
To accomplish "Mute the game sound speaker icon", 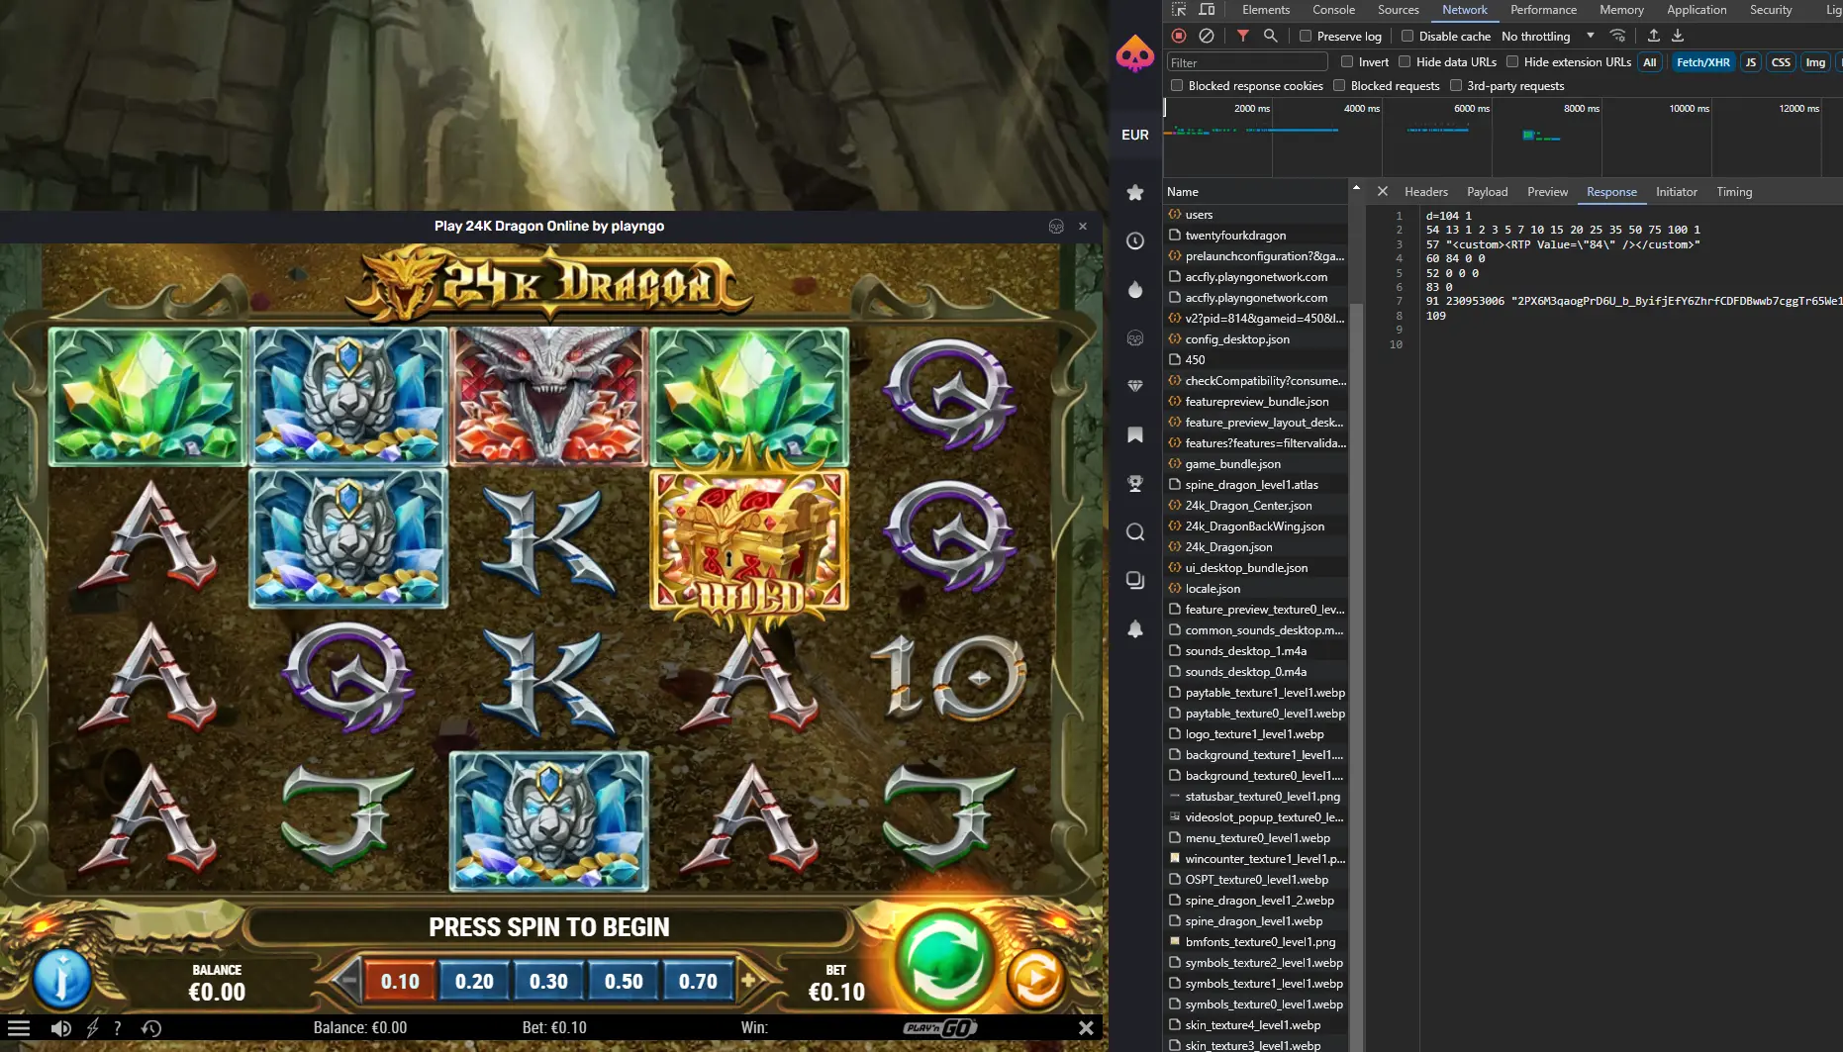I will point(61,1028).
